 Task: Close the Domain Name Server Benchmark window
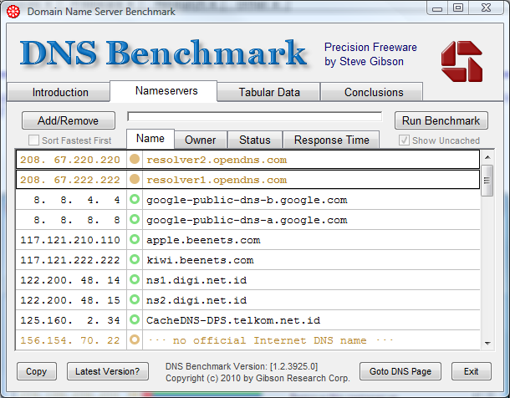(486, 8)
